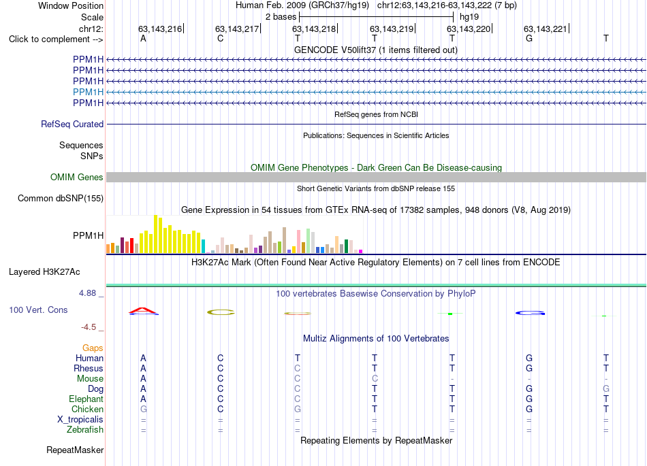Click position label 63,143,217
647x466 pixels.
coord(237,29)
